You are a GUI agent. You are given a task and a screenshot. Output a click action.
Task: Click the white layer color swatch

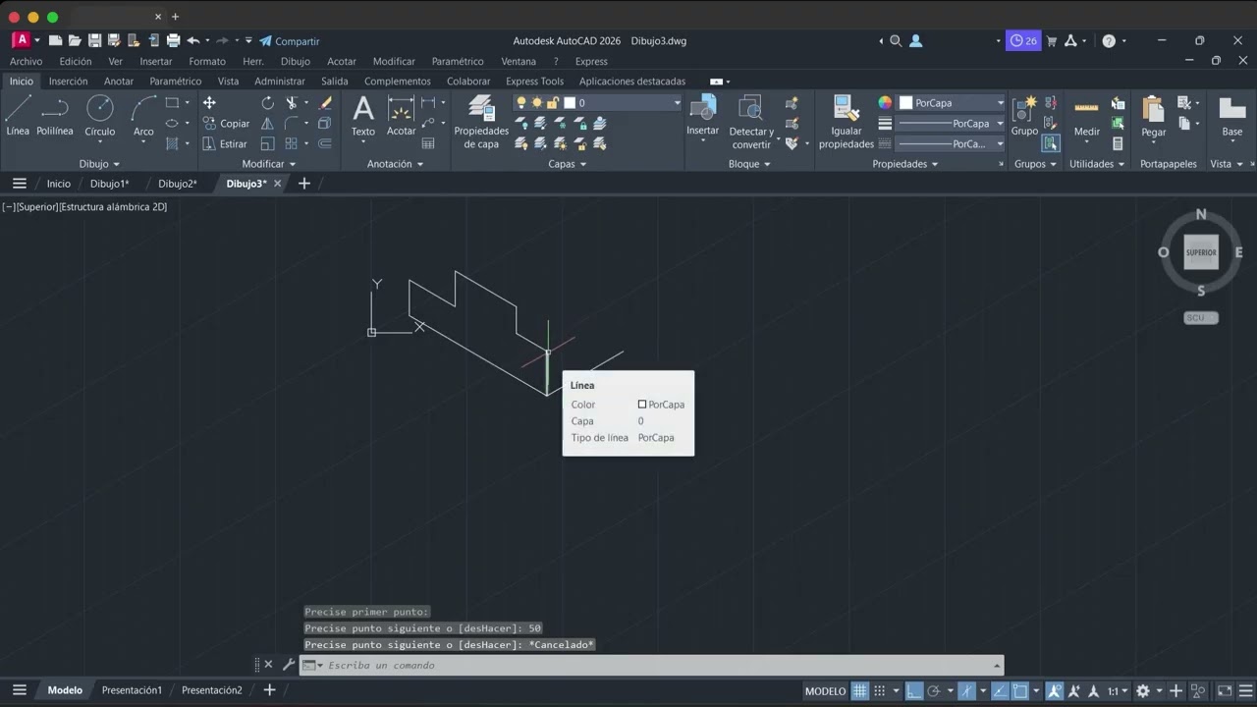pos(570,103)
